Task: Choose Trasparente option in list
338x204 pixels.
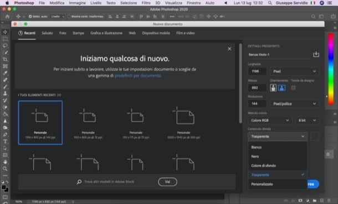Action: click(278, 175)
